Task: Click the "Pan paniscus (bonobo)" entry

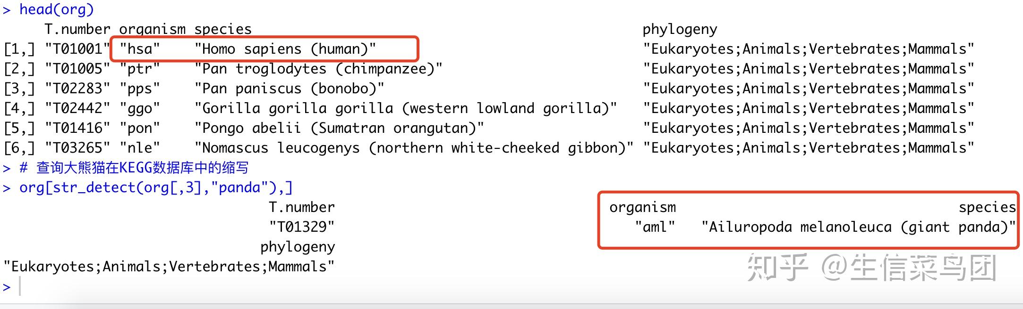Action: pyautogui.click(x=289, y=89)
